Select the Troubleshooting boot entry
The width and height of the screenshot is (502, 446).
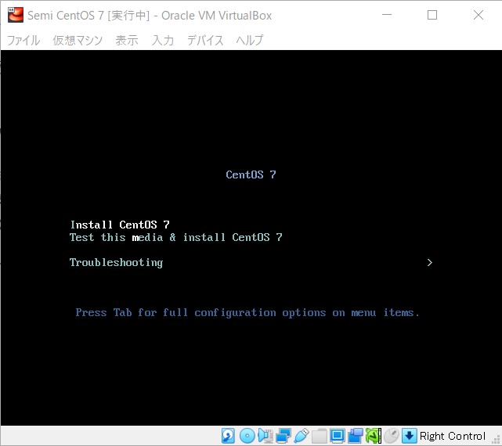pyautogui.click(x=116, y=263)
